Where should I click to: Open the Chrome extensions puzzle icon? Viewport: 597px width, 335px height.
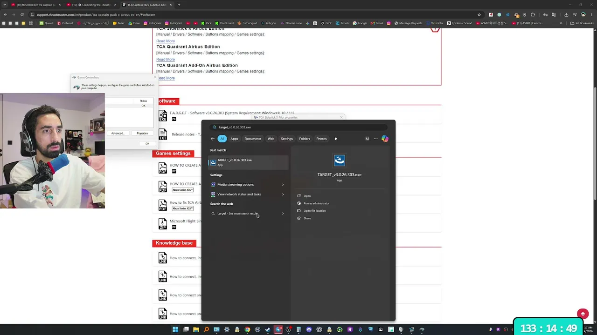pos(533,14)
